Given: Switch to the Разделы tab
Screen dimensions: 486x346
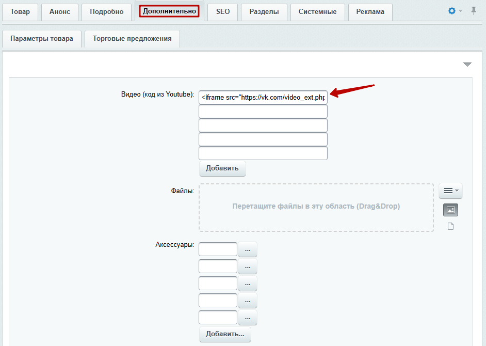Looking at the screenshot, I should pyautogui.click(x=264, y=12).
